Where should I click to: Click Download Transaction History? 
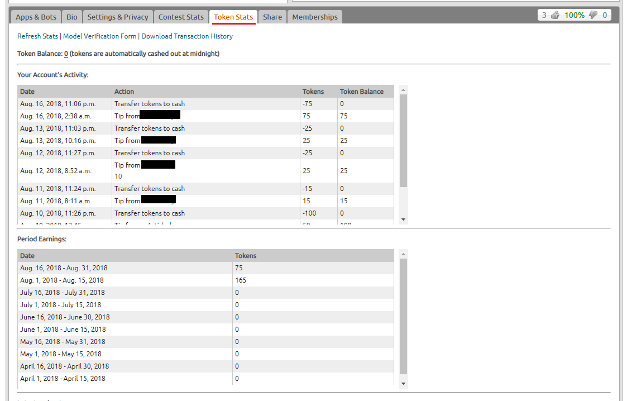[187, 36]
